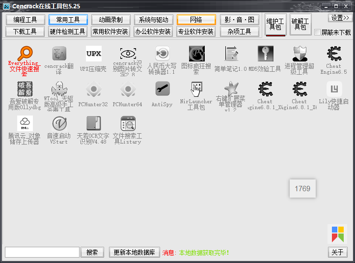
Task: Launch AntiSpy wrench icon
Action: 163,89
